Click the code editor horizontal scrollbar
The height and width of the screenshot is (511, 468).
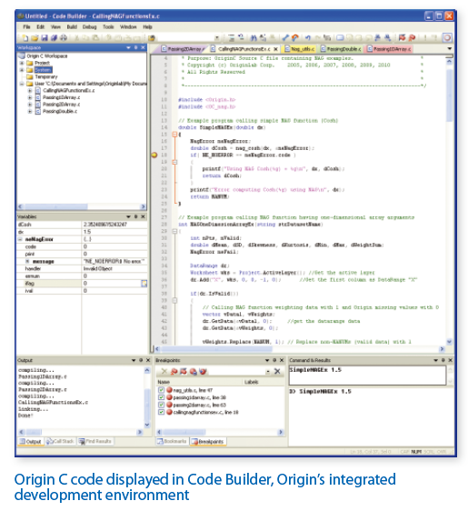tap(299, 349)
